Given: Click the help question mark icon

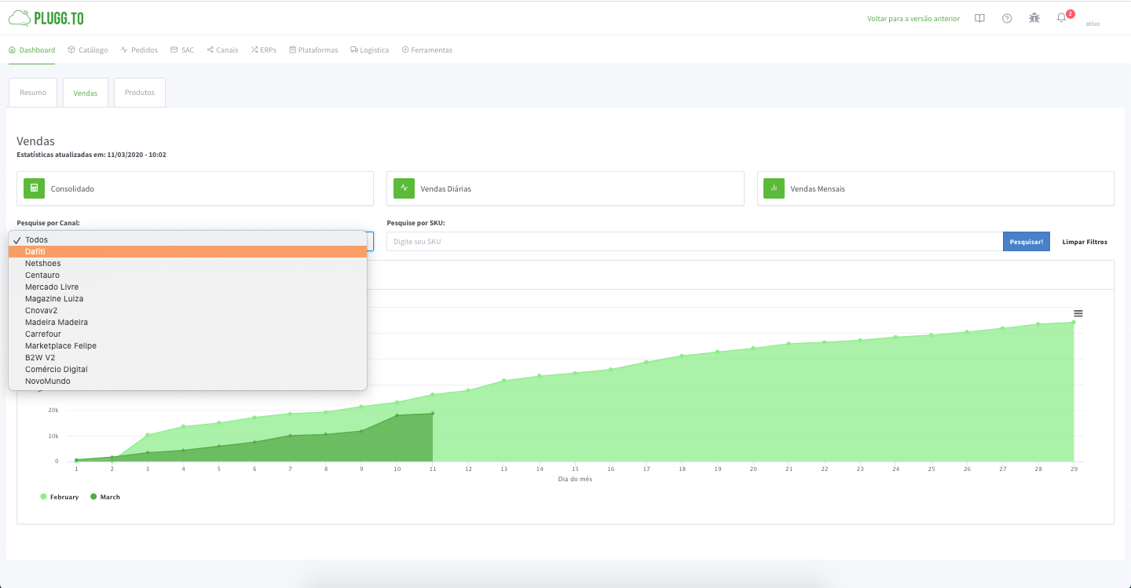Looking at the screenshot, I should (x=1007, y=17).
